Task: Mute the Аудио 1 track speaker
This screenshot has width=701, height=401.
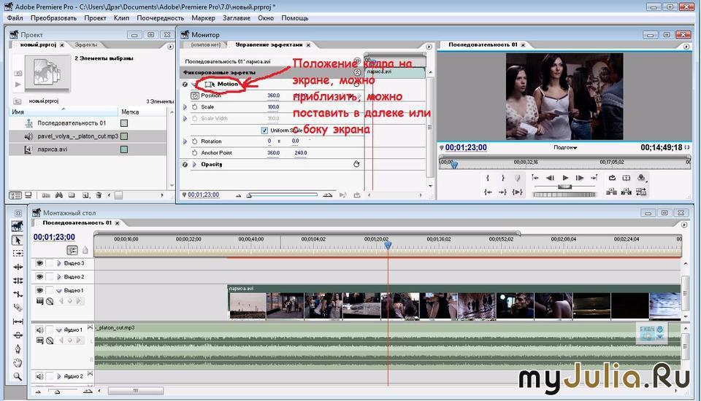Action: point(39,330)
